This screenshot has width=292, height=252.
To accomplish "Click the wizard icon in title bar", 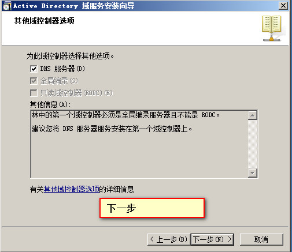I will tap(6, 6).
